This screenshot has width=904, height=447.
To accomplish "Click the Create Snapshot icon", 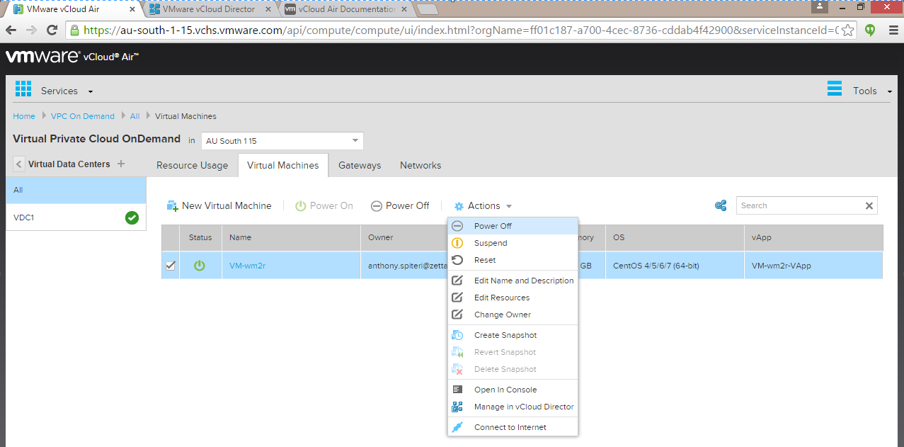I will coord(457,335).
